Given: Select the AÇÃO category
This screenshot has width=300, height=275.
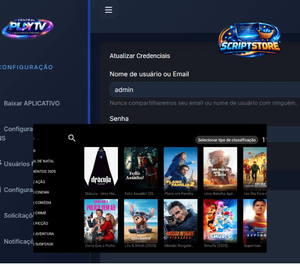Looking at the screenshot, I should click(x=40, y=182).
